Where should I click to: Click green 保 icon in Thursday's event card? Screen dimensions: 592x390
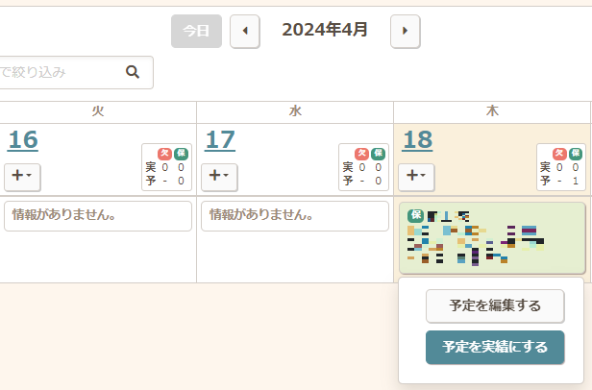pos(415,215)
